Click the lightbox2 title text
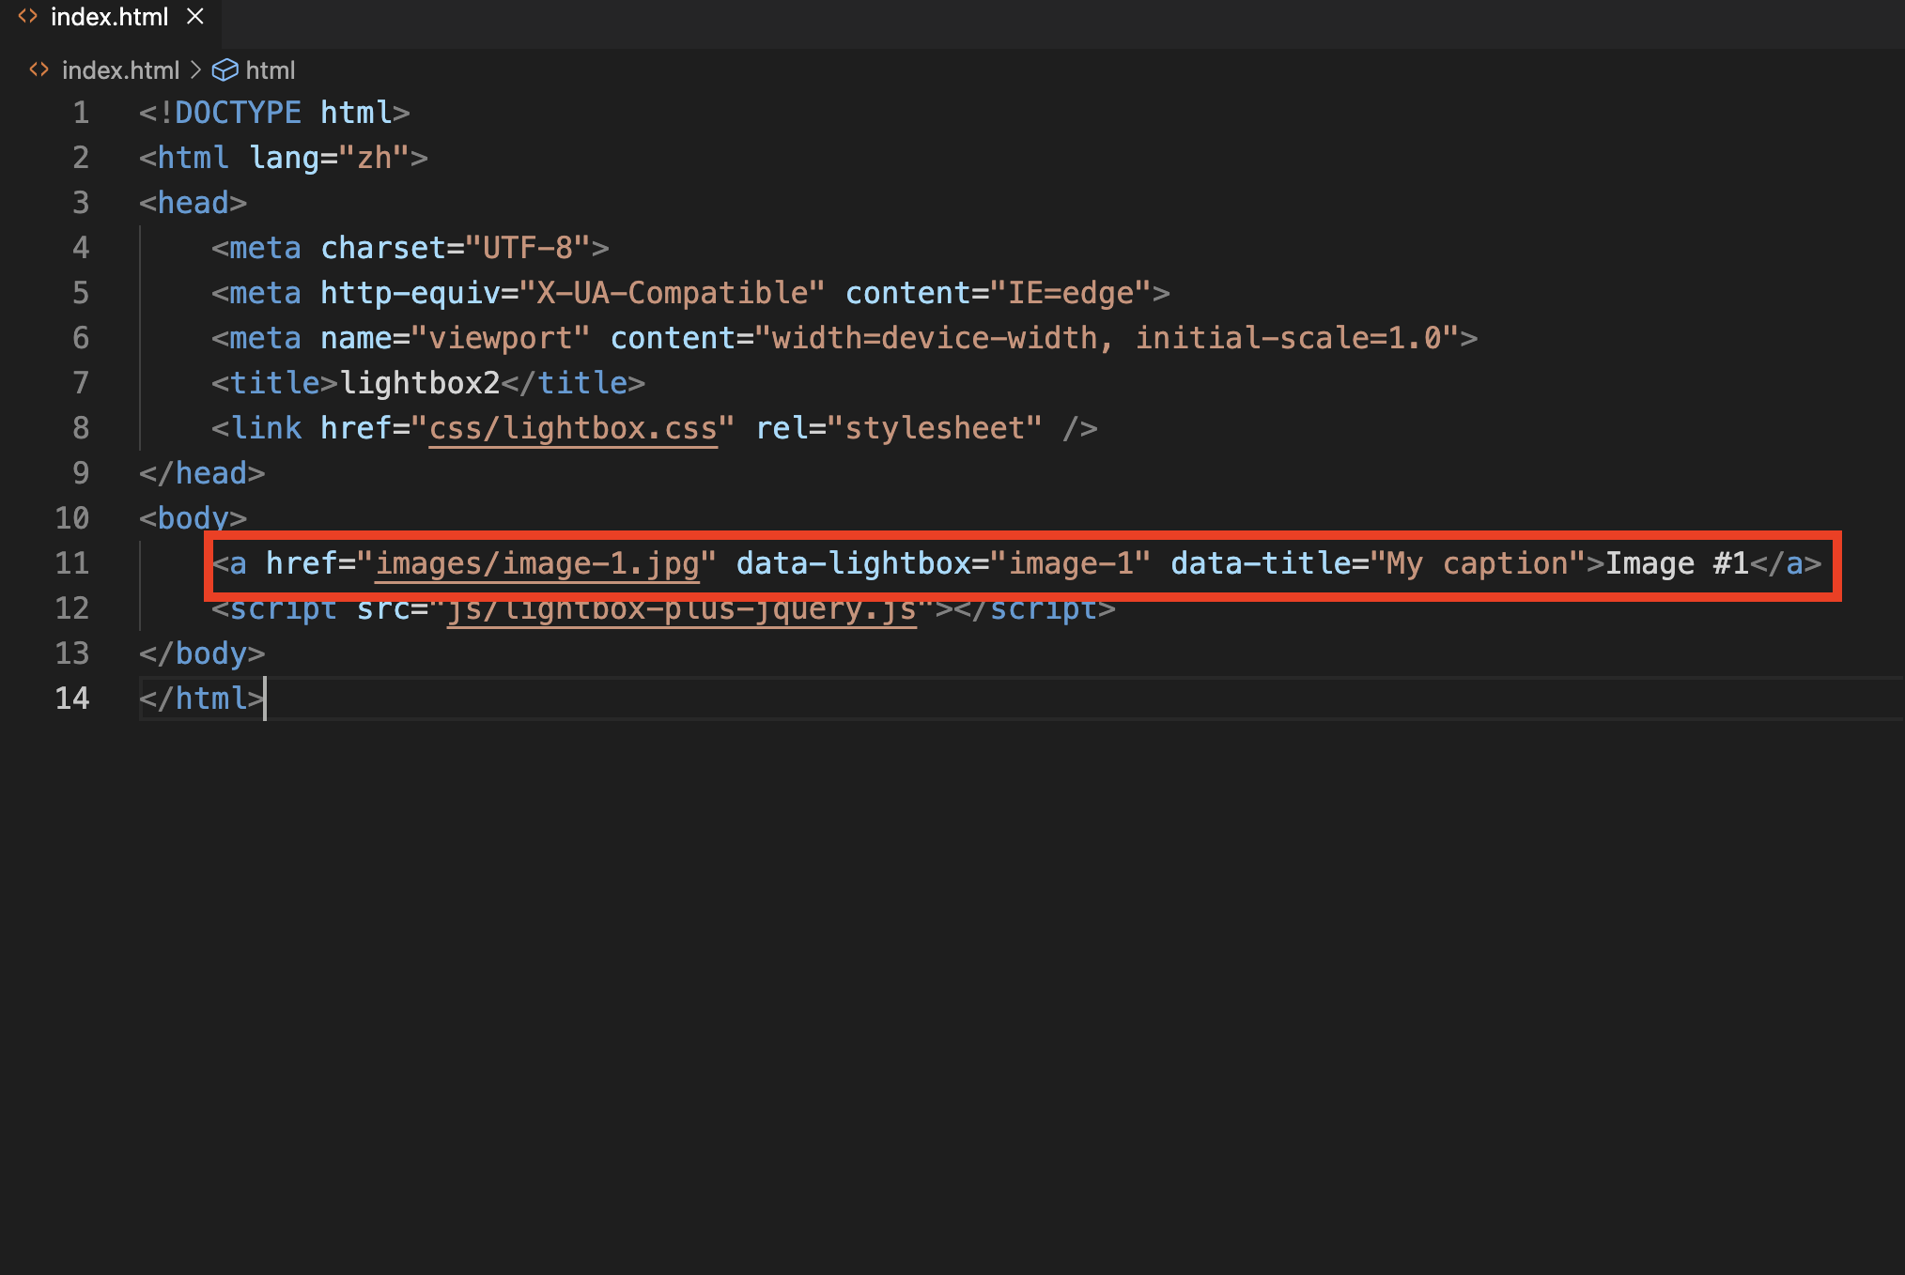This screenshot has width=1905, height=1275. point(420,383)
